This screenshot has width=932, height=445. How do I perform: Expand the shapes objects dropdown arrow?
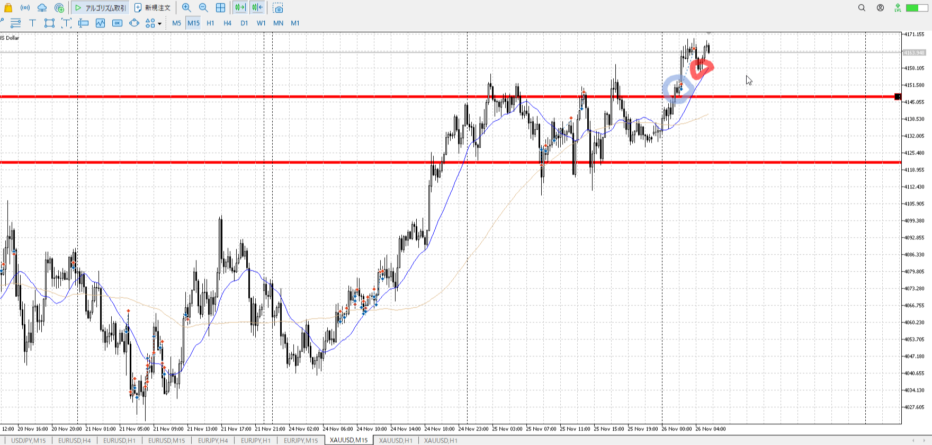(159, 23)
